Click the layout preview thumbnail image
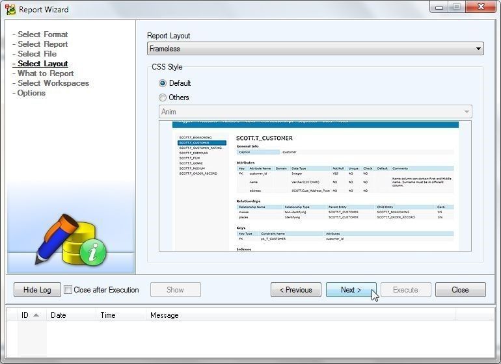The width and height of the screenshot is (501, 364). point(316,186)
